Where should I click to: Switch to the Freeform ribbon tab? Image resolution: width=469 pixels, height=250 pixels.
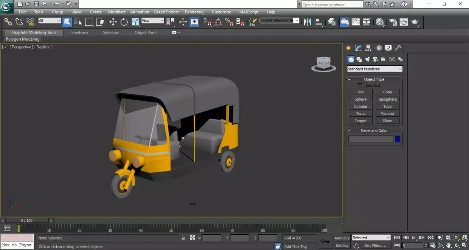79,33
